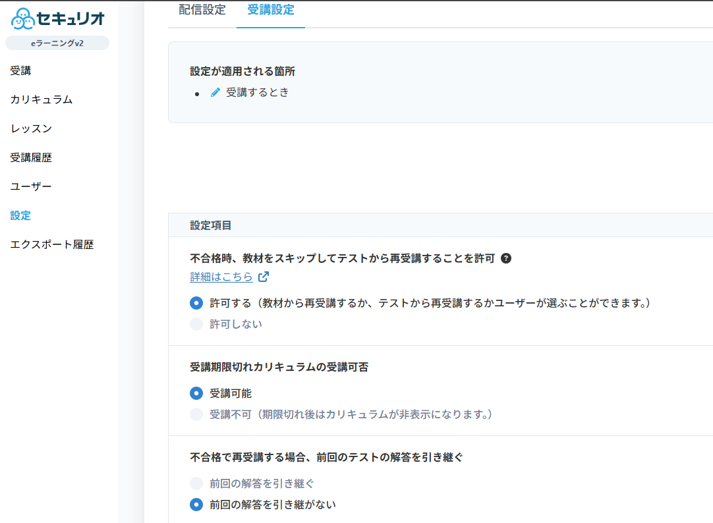Click the 受講するとき text
The height and width of the screenshot is (523, 713).
[258, 92]
